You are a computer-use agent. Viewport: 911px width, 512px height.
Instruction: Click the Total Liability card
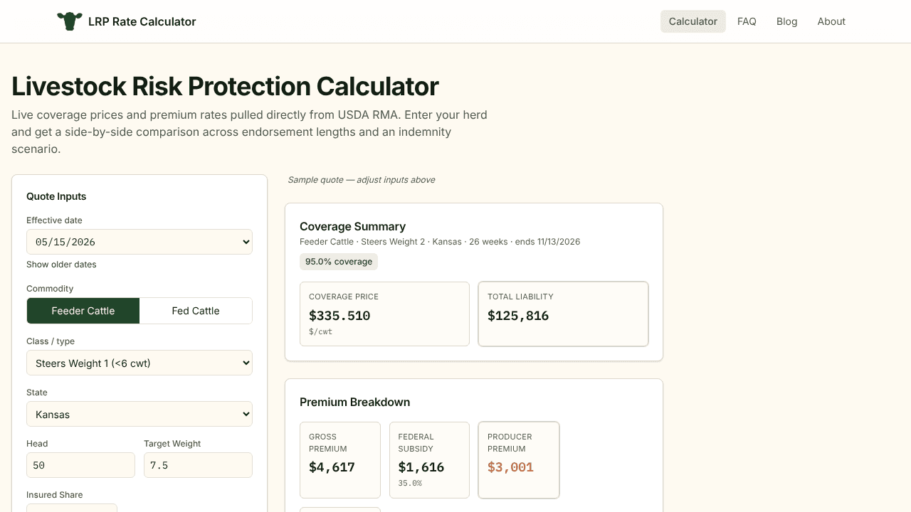(x=563, y=314)
